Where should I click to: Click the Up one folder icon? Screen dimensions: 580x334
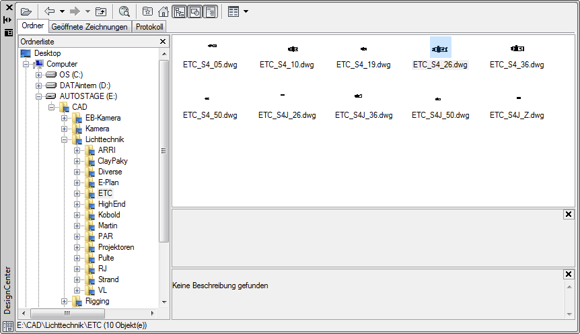point(101,11)
